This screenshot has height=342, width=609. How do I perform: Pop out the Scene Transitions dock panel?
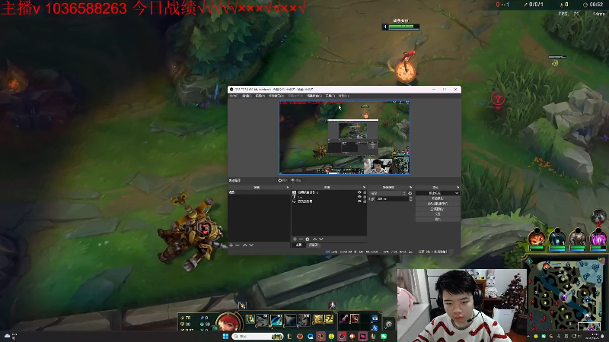click(x=410, y=188)
